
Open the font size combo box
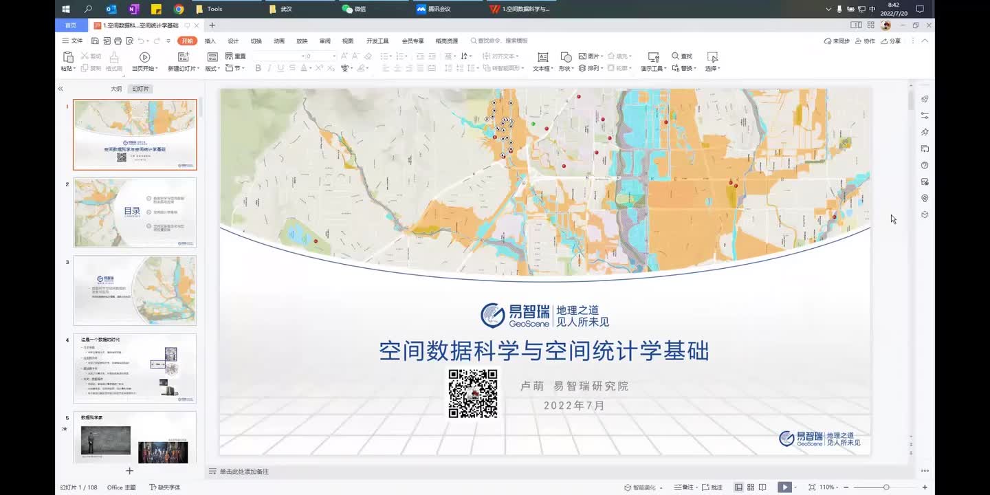pyautogui.click(x=320, y=56)
